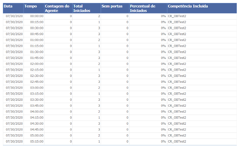Click the 02:45:00 time cell
240x147 pixels.
[x=34, y=82]
